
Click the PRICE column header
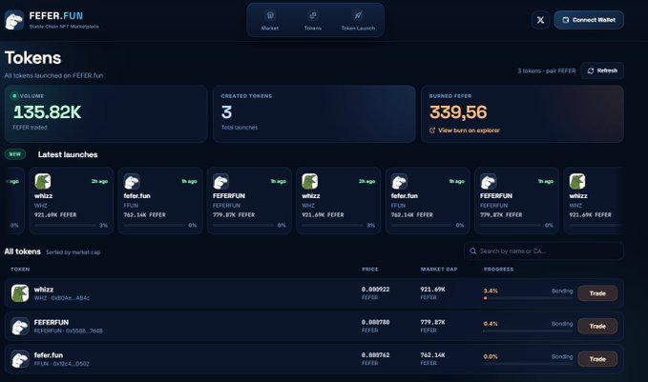point(370,269)
